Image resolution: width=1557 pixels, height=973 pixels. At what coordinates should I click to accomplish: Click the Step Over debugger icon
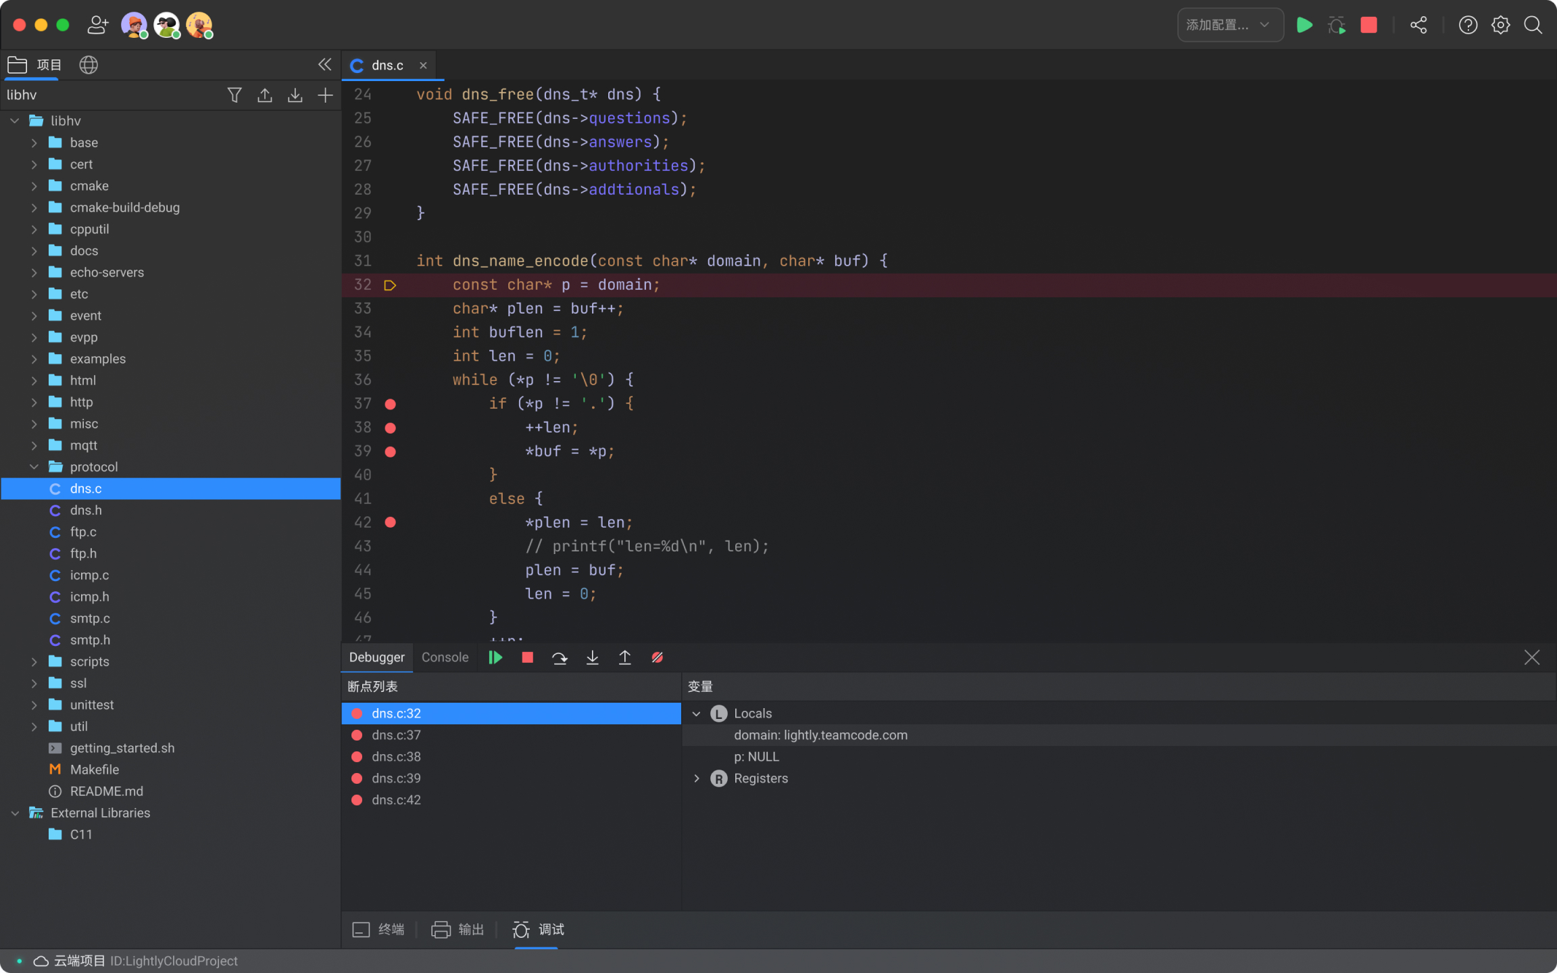click(x=560, y=657)
